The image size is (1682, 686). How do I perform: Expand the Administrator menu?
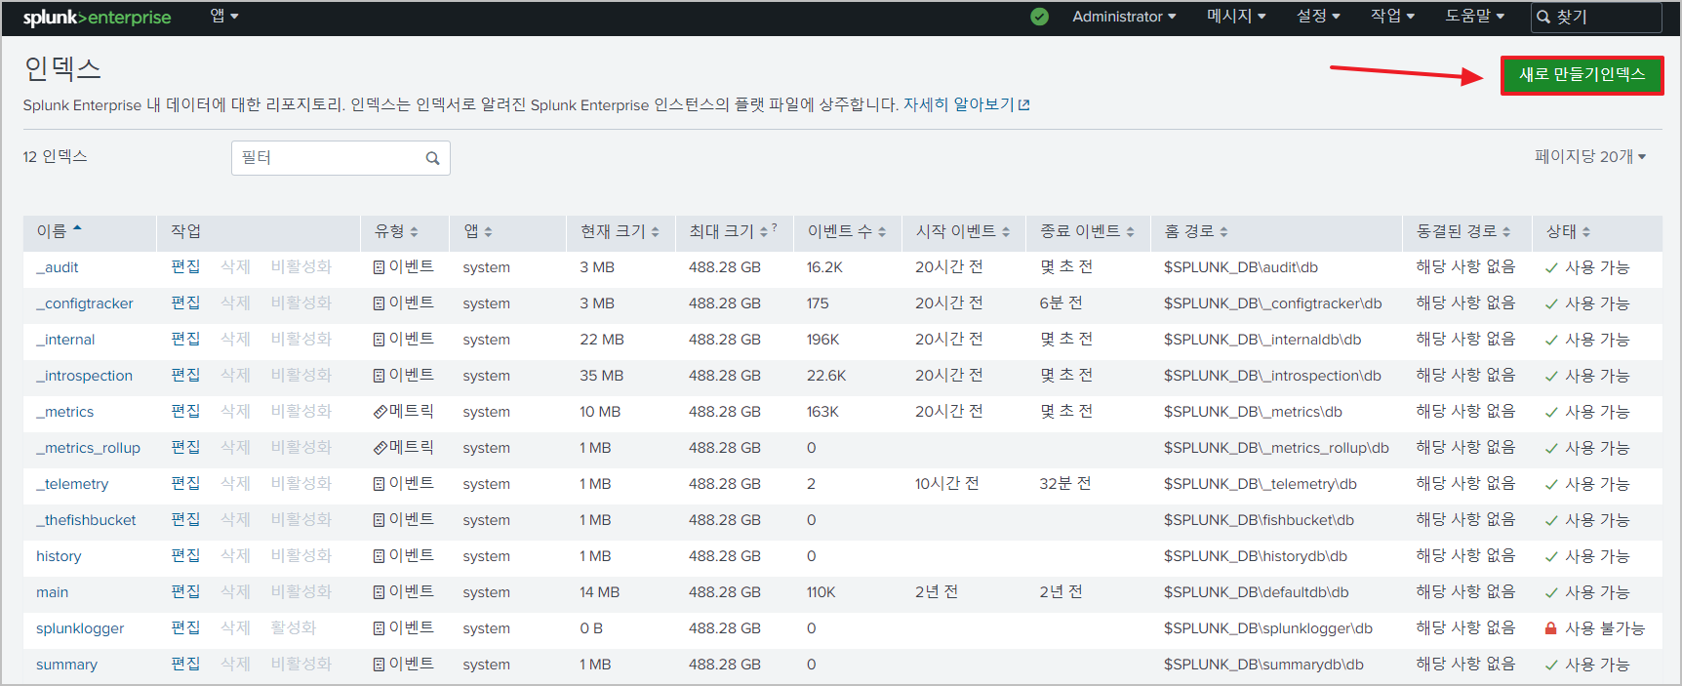click(x=1124, y=17)
